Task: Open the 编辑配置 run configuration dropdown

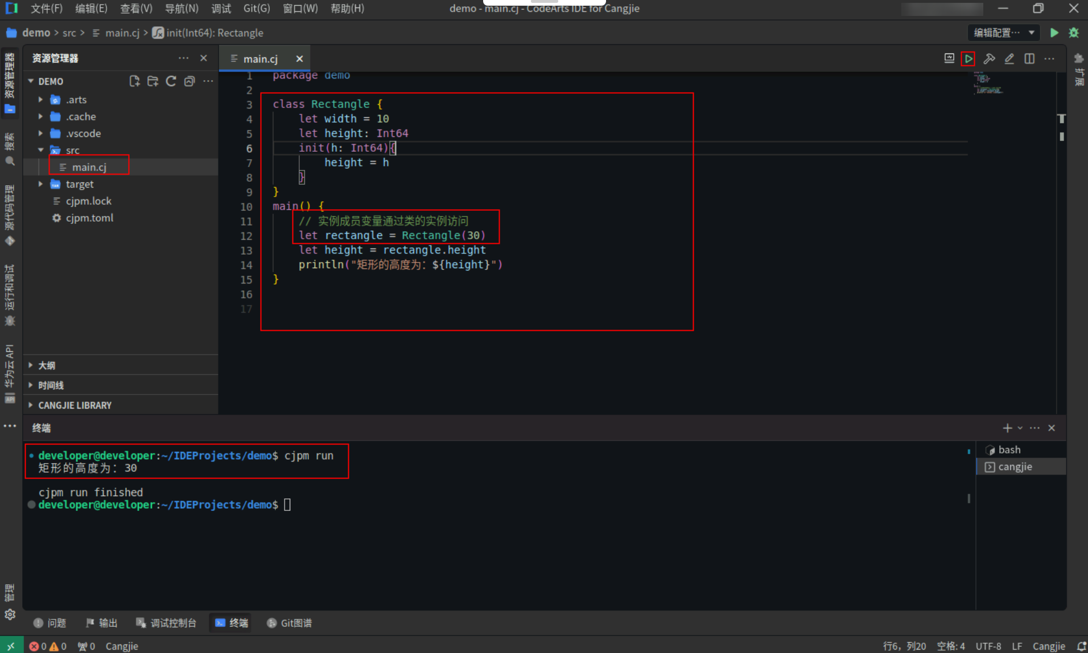Action: [1004, 33]
